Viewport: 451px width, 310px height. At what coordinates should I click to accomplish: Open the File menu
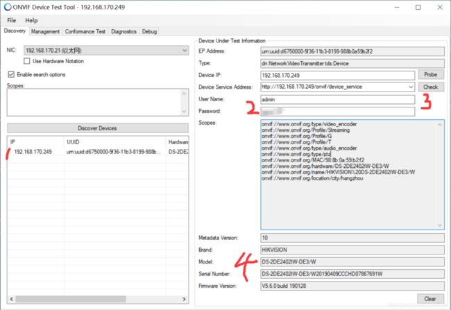click(x=12, y=20)
